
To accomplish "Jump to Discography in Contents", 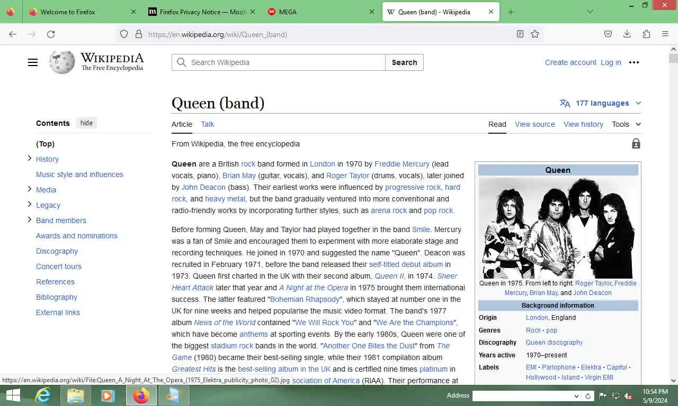I will coord(57,251).
